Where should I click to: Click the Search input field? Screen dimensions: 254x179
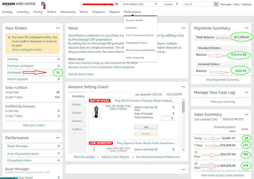[x=198, y=4]
